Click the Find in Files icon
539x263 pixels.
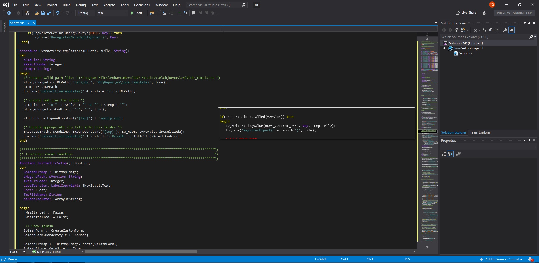[152, 13]
